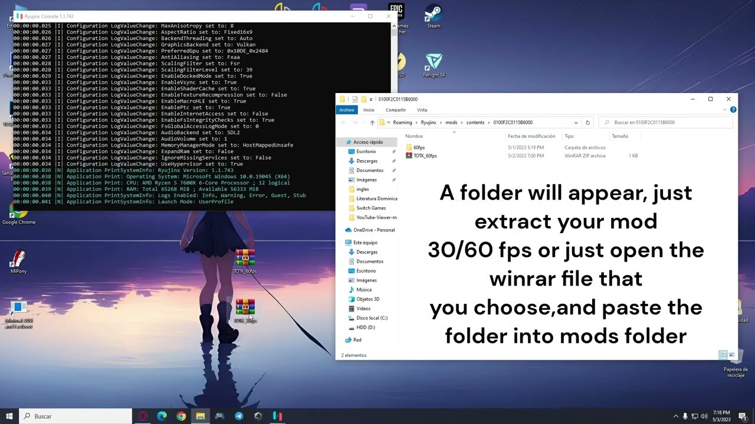This screenshot has height=424, width=755.
Task: Click the Windows Start button
Action: click(x=9, y=416)
